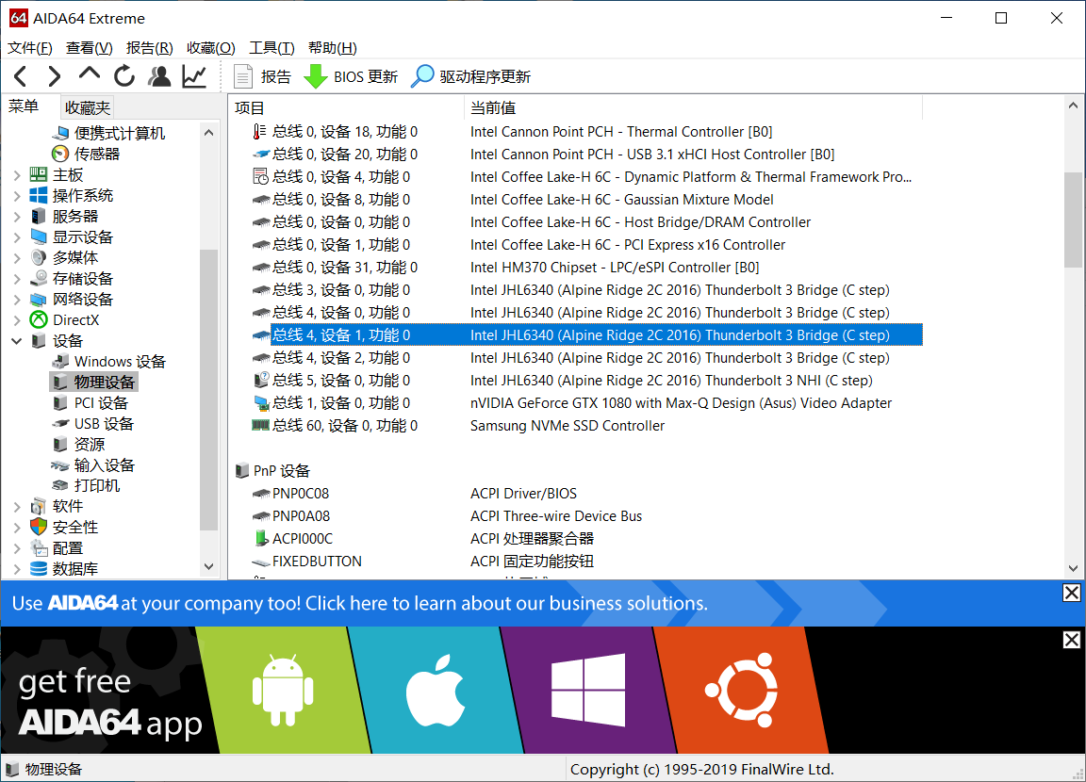Image resolution: width=1086 pixels, height=782 pixels.
Task: Click the 报告 report button
Action: [x=262, y=77]
